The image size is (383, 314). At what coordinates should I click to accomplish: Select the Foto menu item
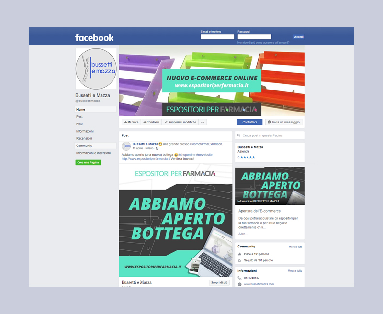tap(79, 124)
